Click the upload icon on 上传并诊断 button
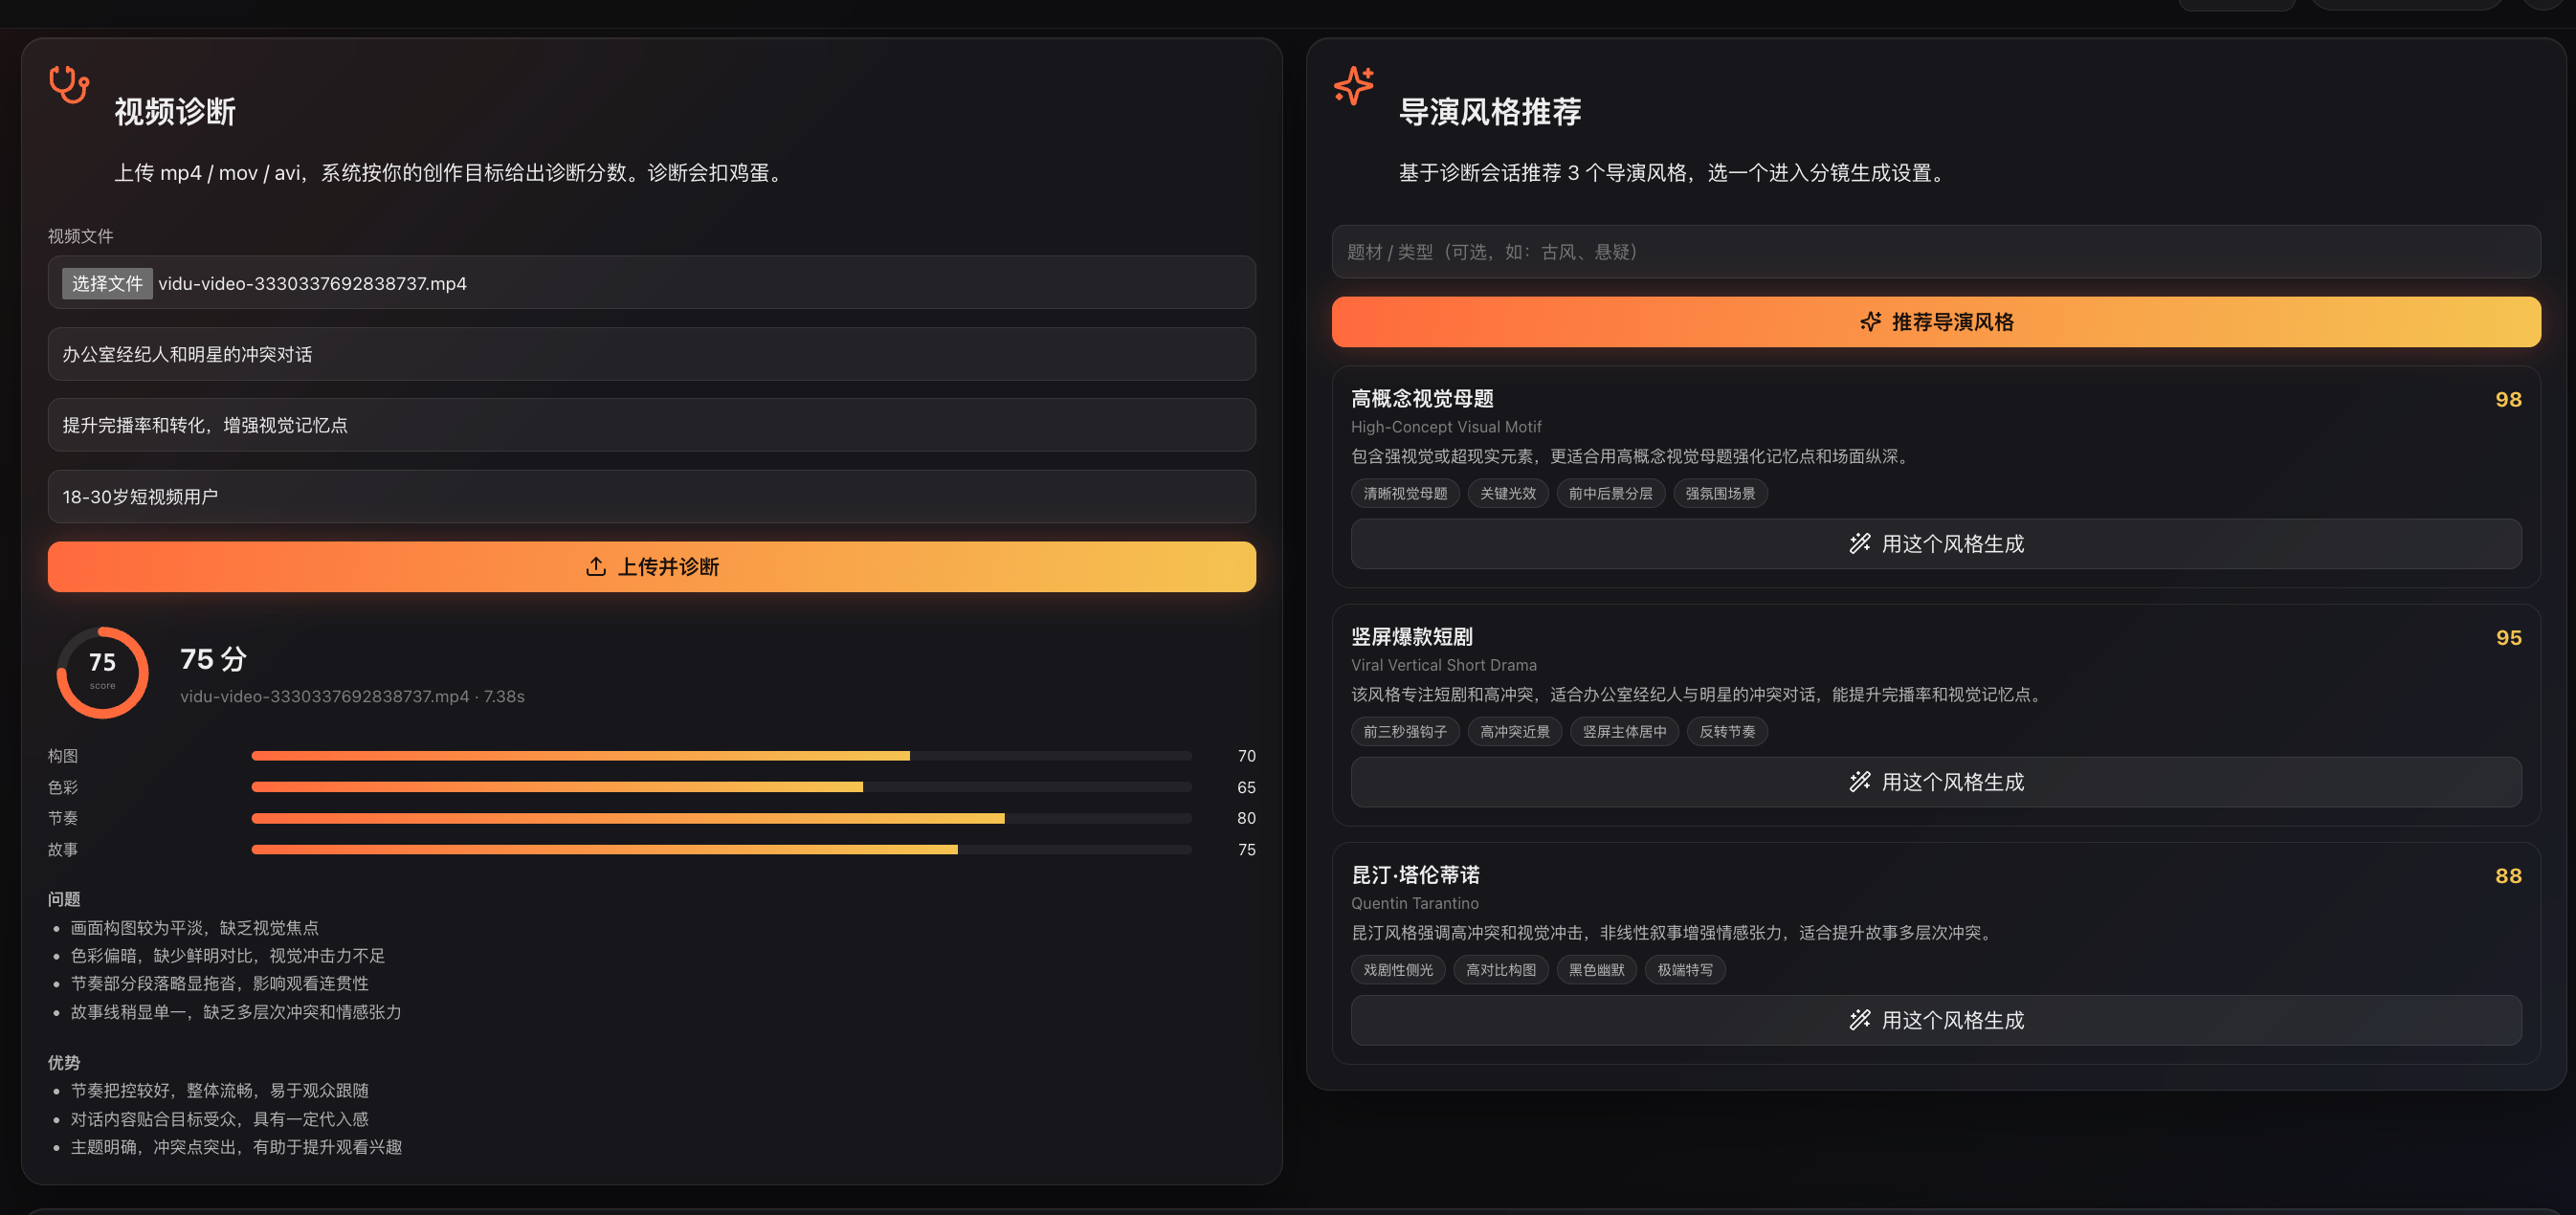 coord(596,566)
